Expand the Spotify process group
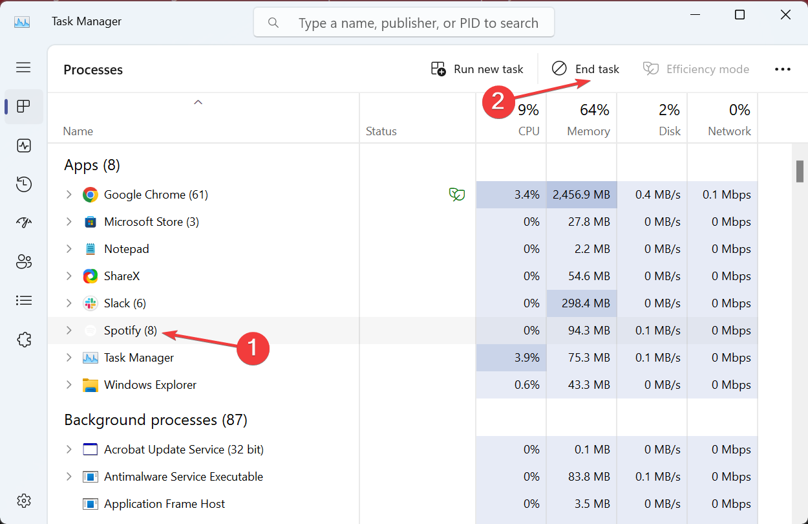Viewport: 808px width, 524px height. pyautogui.click(x=69, y=331)
